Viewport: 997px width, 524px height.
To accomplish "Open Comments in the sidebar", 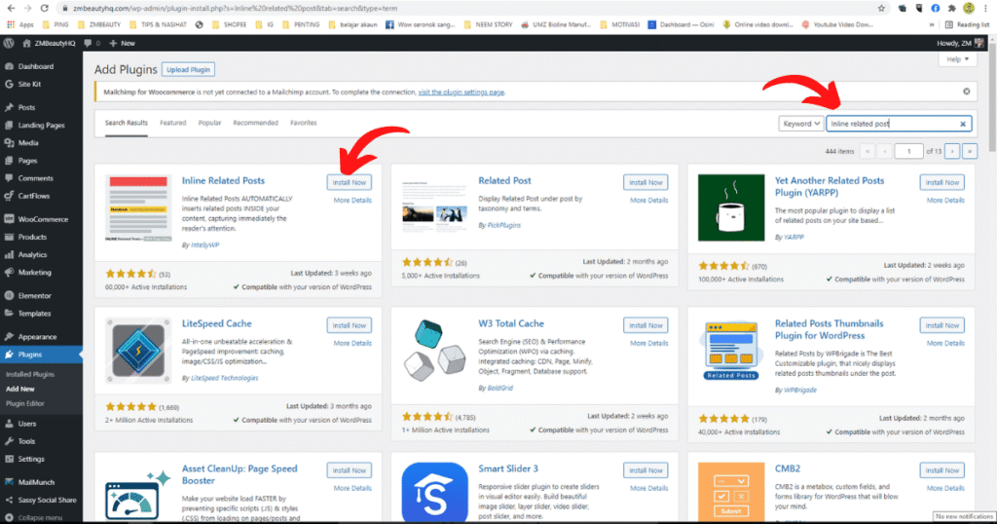I will pyautogui.click(x=36, y=178).
